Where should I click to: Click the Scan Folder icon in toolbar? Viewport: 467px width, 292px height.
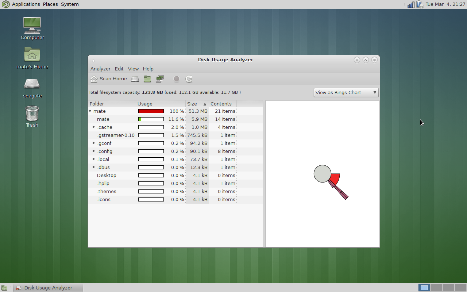pos(147,79)
